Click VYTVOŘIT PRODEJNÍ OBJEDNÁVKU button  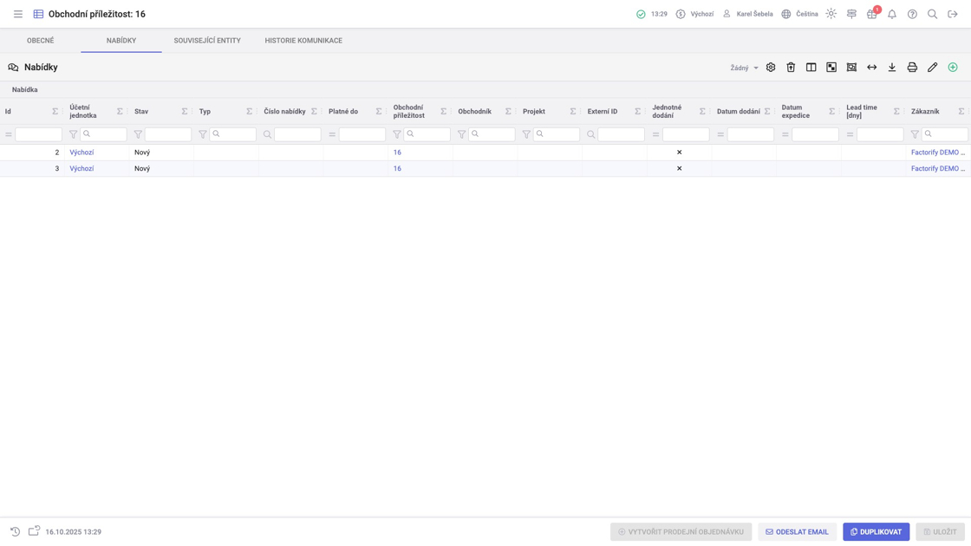pyautogui.click(x=681, y=532)
